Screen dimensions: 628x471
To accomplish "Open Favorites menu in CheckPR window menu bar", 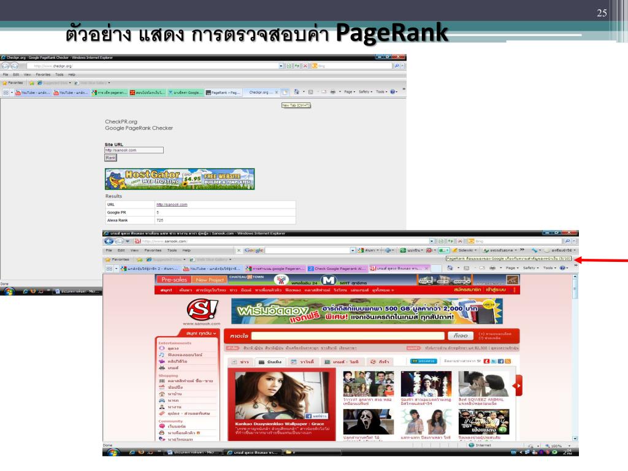I will tap(43, 74).
